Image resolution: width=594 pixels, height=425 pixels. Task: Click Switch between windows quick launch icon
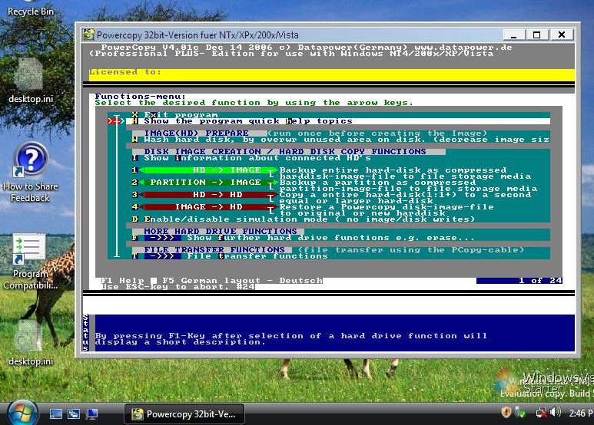pos(74,414)
